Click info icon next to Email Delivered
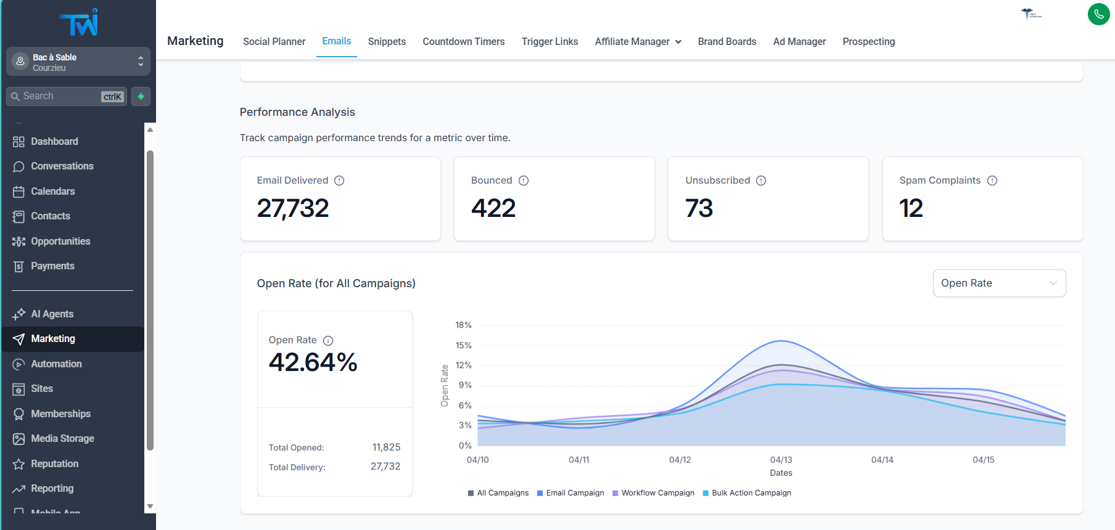Viewport: 1115px width, 530px height. click(339, 181)
